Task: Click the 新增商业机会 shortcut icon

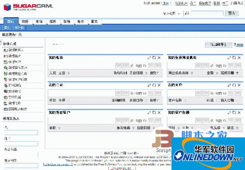Action: click(x=6, y=74)
